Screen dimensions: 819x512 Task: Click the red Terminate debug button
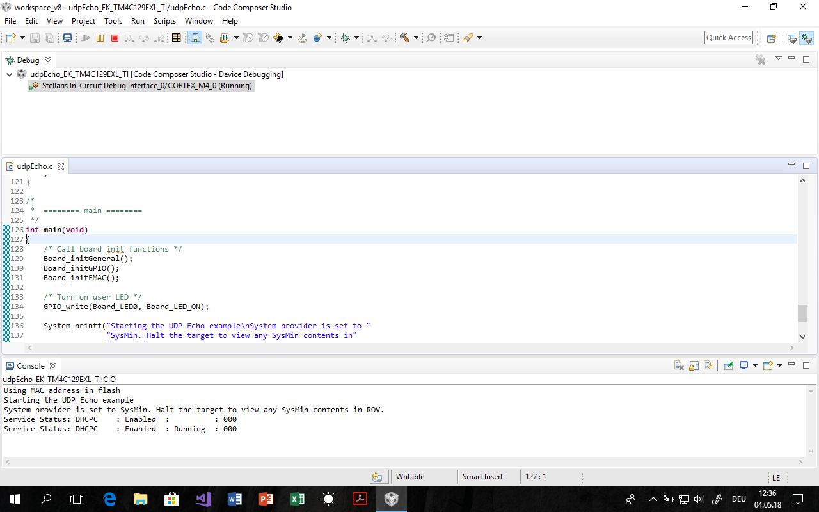(x=115, y=38)
